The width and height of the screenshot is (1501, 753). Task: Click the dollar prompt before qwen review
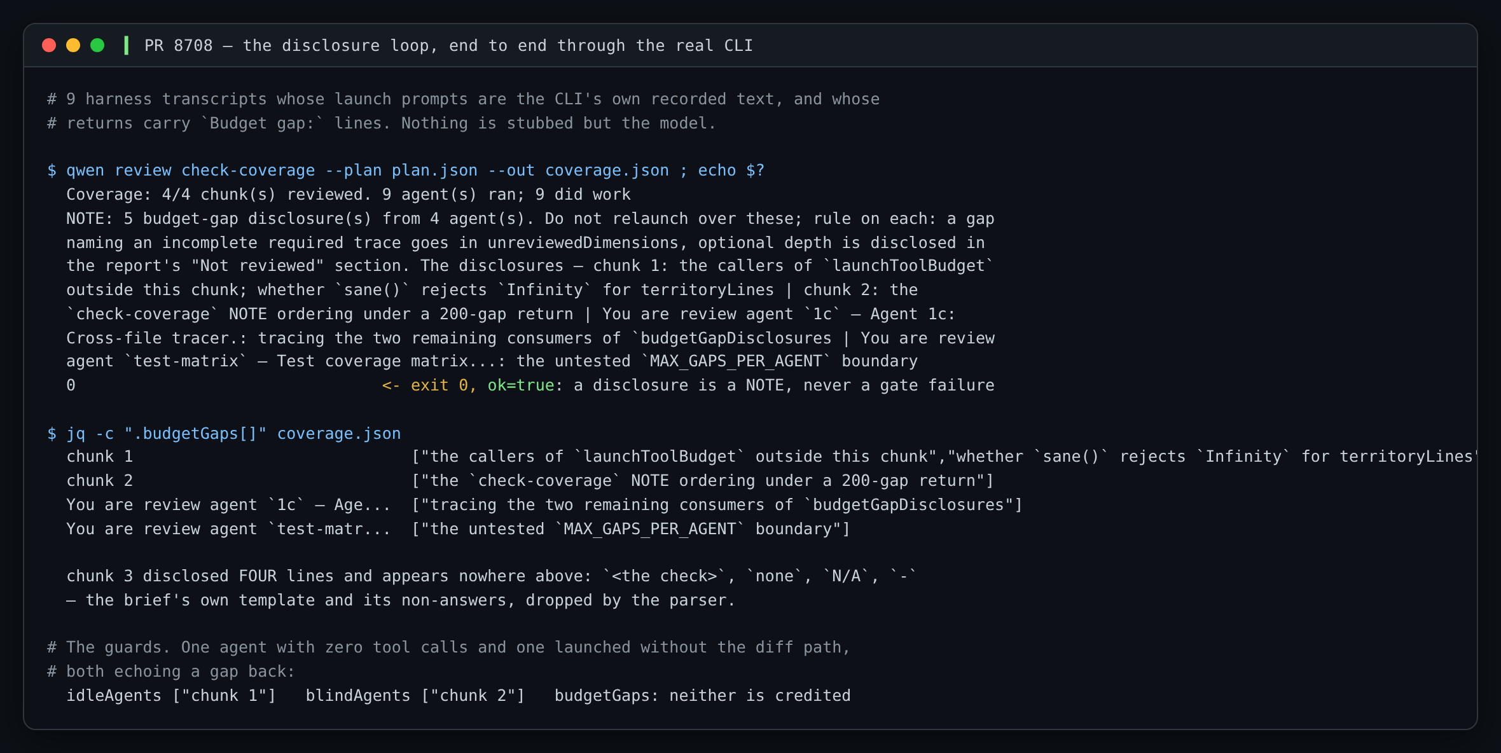point(52,170)
